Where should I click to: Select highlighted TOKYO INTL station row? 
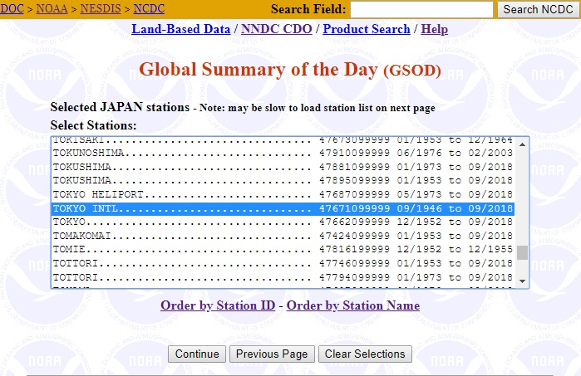[x=283, y=208]
